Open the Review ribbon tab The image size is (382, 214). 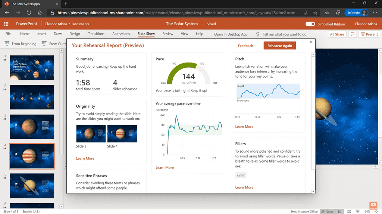(x=167, y=34)
